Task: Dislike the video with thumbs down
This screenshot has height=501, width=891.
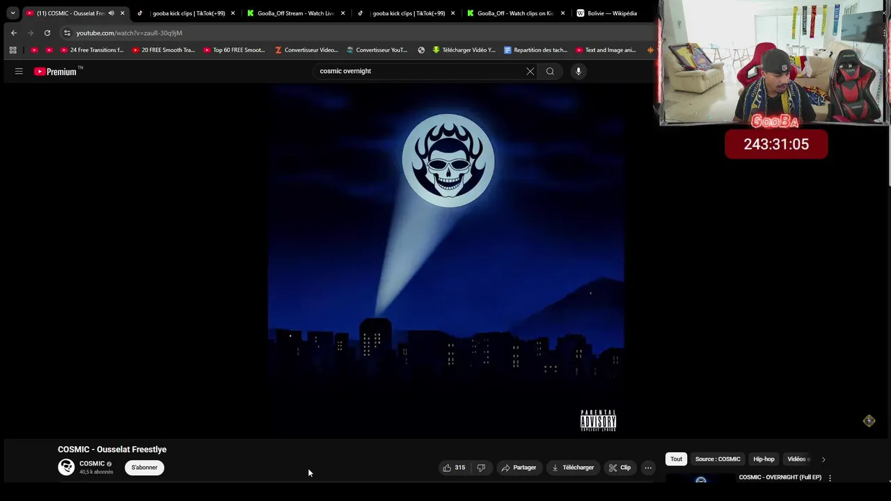Action: [481, 468]
